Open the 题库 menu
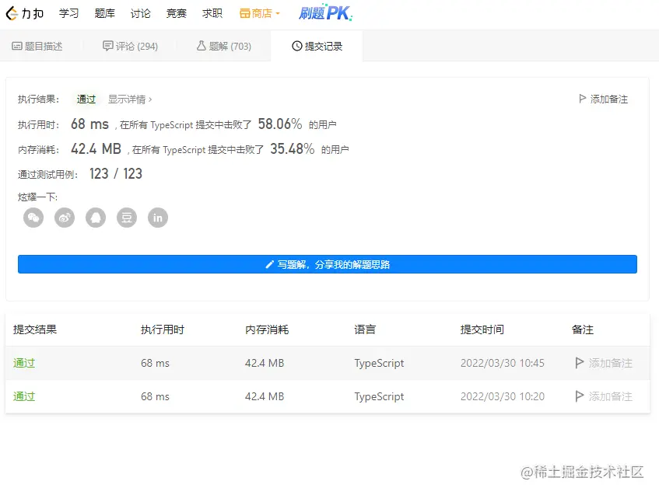659x495 pixels. (105, 13)
